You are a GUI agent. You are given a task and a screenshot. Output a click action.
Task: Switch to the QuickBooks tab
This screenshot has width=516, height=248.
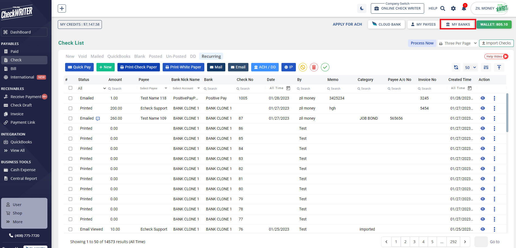coord(119,56)
